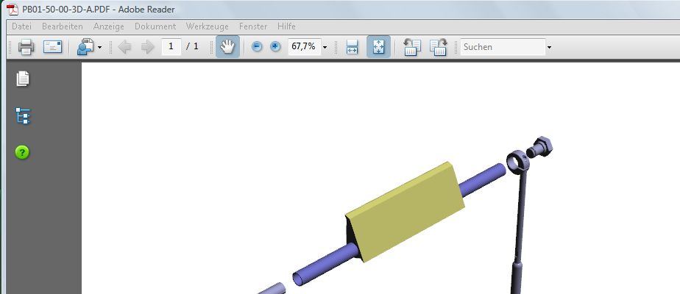Open the Dokument menu
680x294 pixels.
(155, 26)
